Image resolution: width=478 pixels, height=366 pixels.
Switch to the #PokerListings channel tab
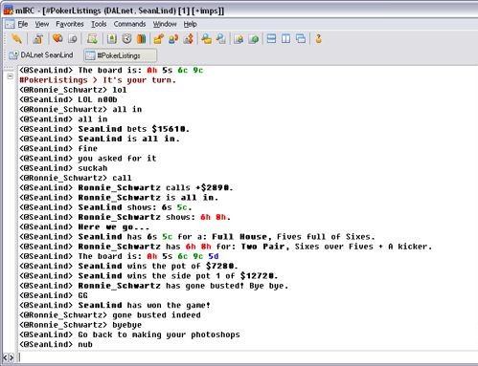(x=120, y=55)
